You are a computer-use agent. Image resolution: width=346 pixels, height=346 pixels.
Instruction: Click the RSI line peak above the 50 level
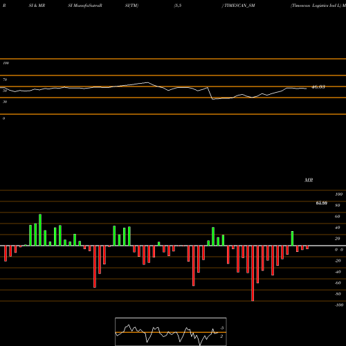pyautogui.click(x=147, y=82)
